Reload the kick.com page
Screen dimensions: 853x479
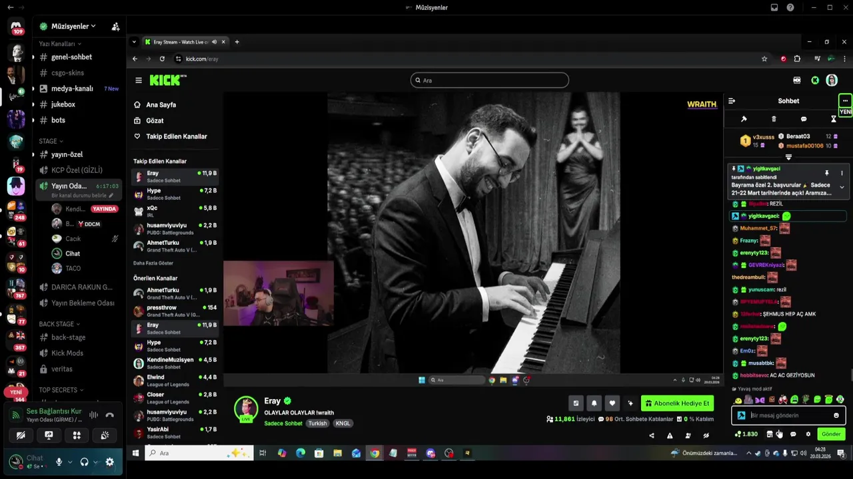coord(162,59)
